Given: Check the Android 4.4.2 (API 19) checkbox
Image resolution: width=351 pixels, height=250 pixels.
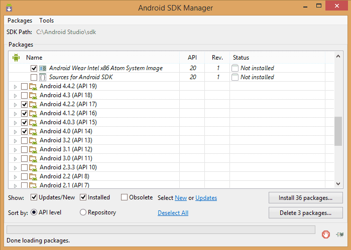Looking at the screenshot, I should coord(24,86).
